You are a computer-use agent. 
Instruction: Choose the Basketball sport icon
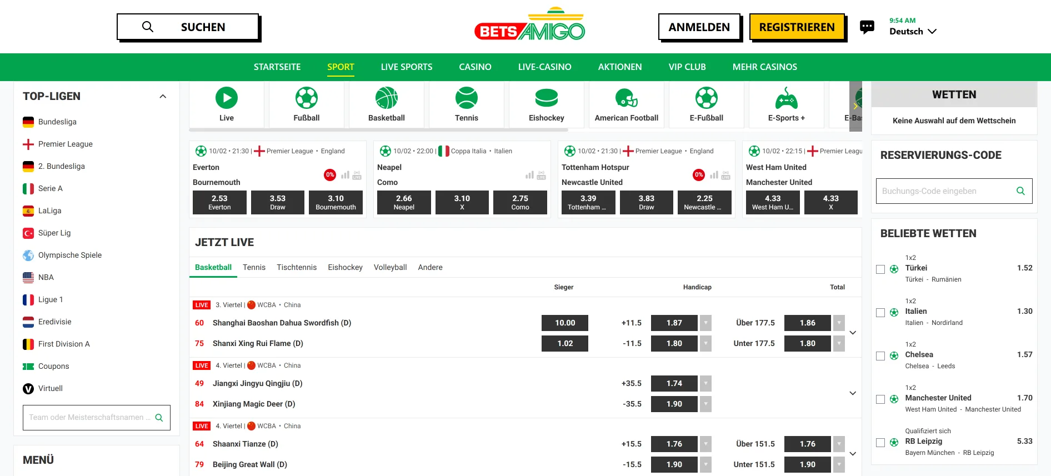tap(387, 98)
